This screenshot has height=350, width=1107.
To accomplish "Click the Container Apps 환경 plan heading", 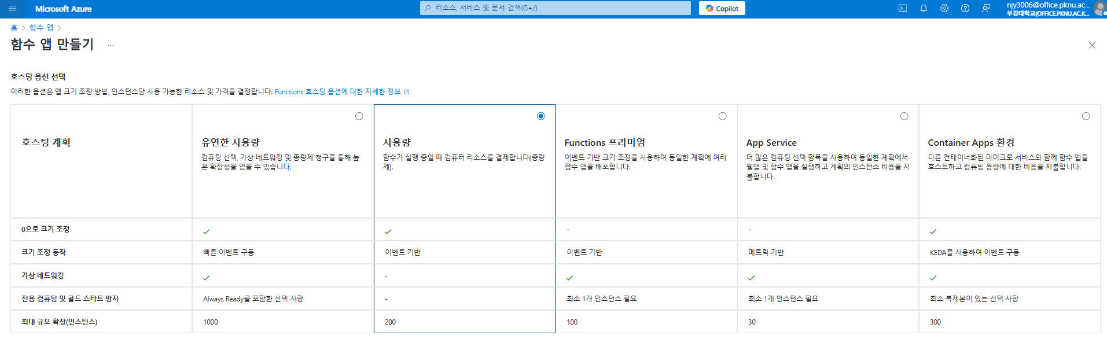I will click(971, 142).
